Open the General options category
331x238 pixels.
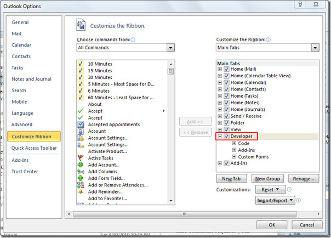click(20, 22)
